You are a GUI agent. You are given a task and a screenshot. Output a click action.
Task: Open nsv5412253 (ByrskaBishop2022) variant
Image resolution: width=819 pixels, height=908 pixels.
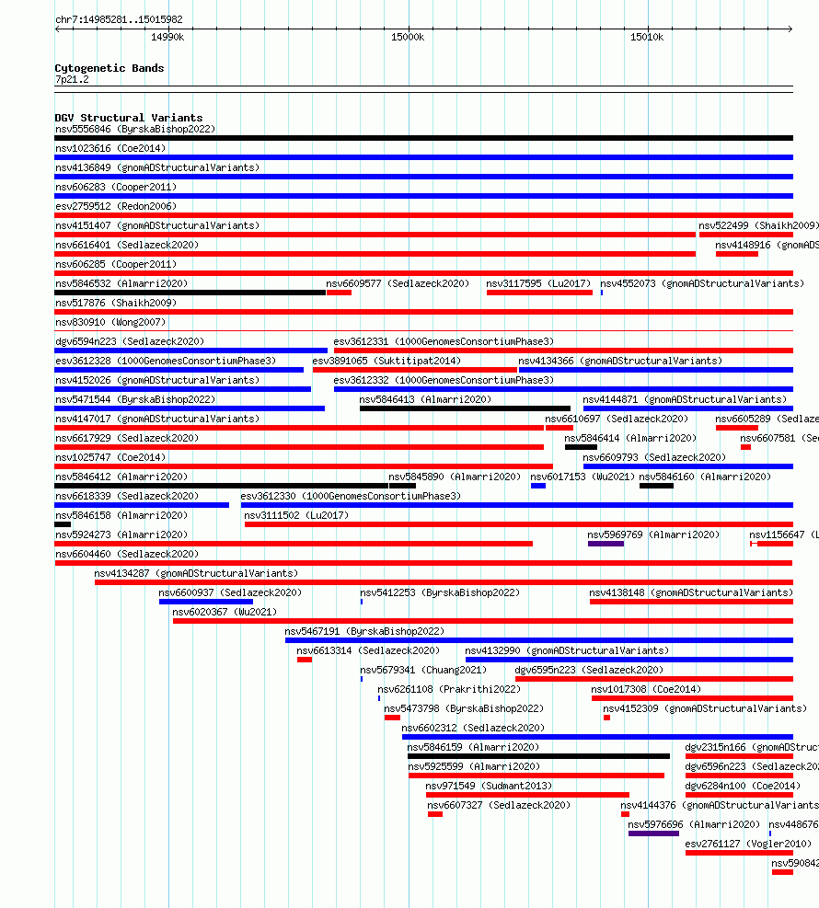click(440, 593)
